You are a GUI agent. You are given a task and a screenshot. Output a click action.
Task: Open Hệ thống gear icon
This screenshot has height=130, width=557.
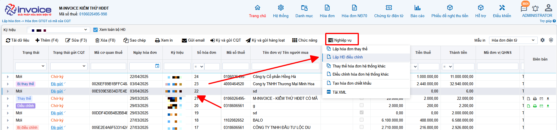click(281, 8)
